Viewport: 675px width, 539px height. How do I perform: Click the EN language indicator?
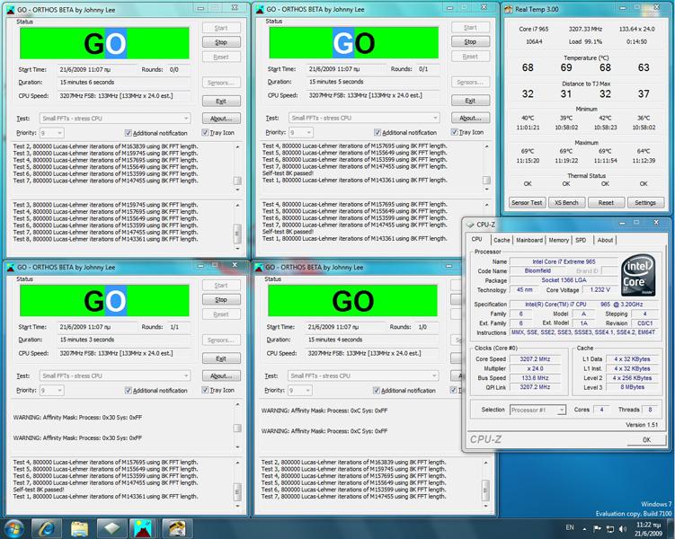tap(570, 527)
